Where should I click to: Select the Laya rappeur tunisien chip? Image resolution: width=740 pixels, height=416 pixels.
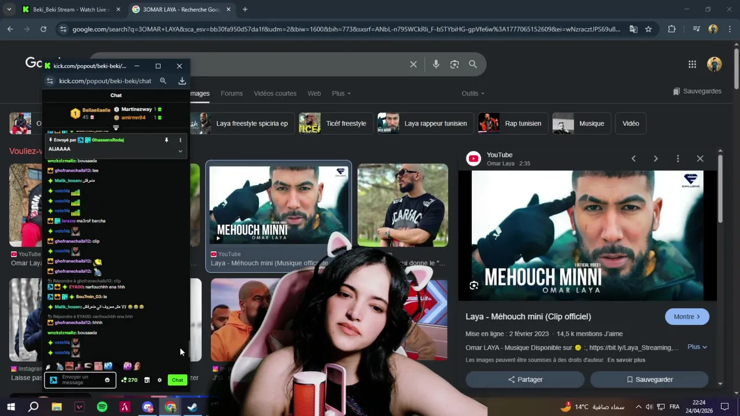click(424, 123)
